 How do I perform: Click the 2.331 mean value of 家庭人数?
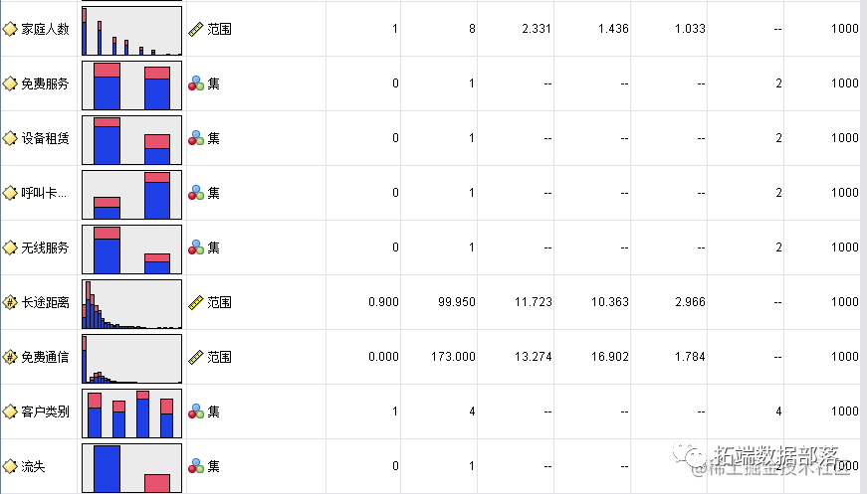[x=537, y=29]
